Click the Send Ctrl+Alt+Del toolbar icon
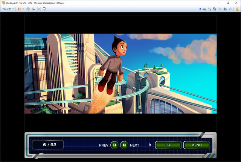The image size is (241, 162). tap(28, 9)
